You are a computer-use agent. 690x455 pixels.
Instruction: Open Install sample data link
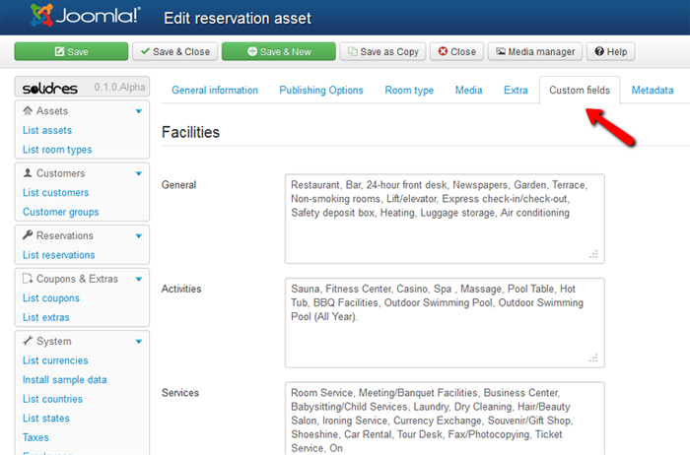click(x=65, y=380)
